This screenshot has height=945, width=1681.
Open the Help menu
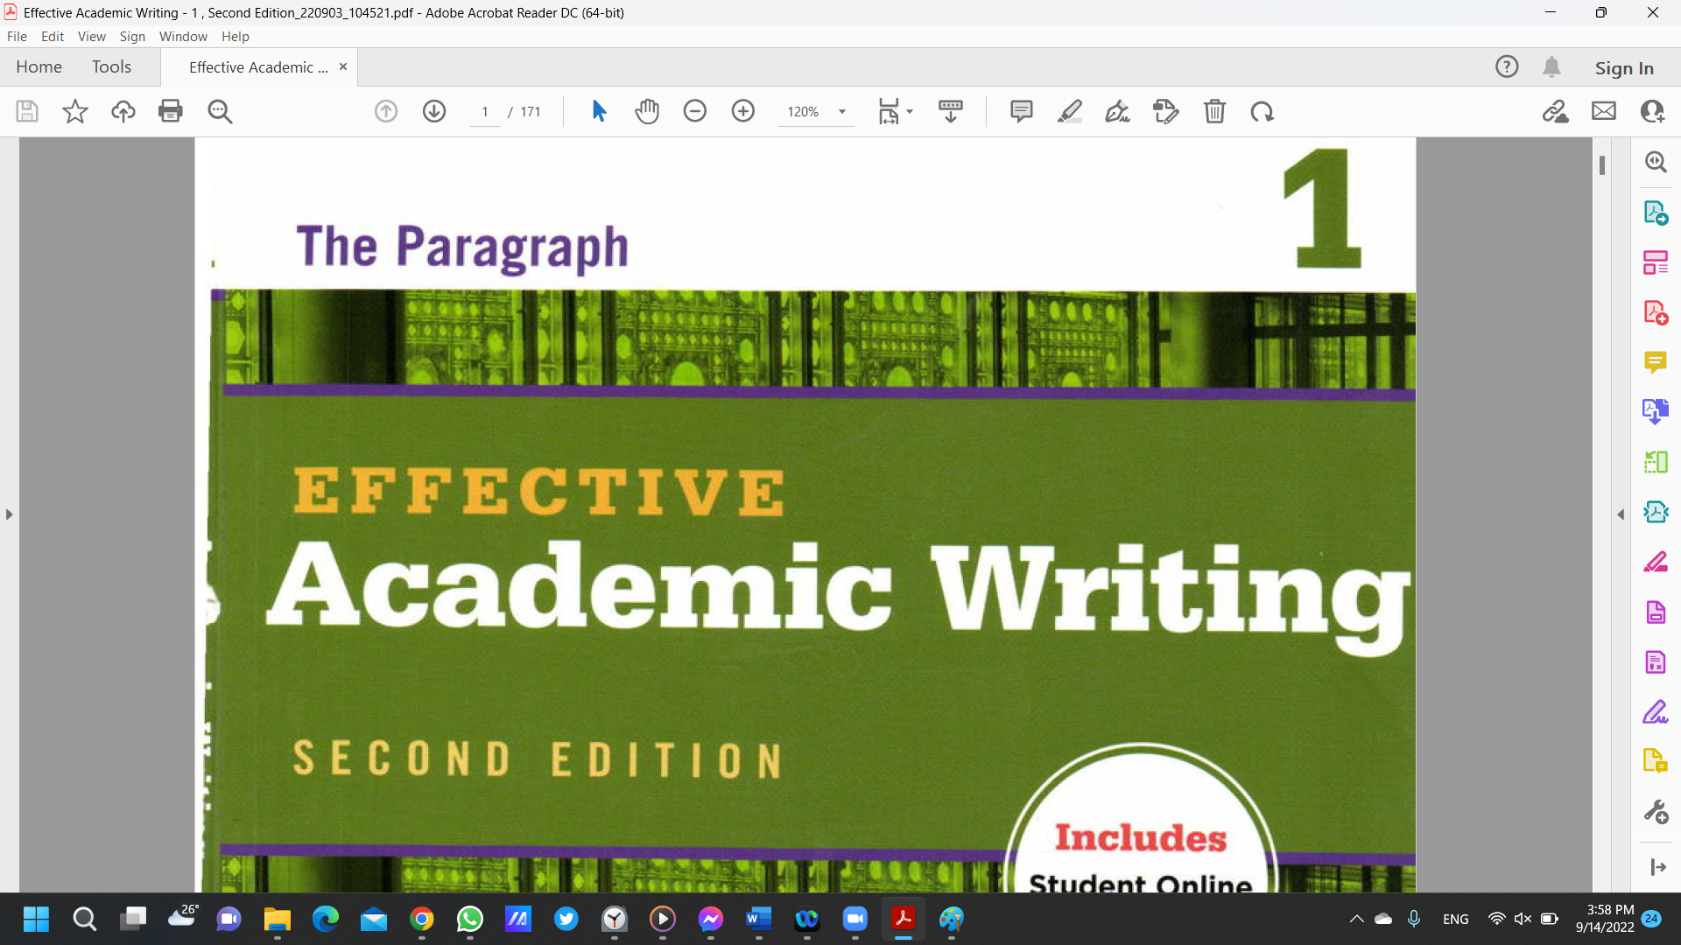point(235,37)
